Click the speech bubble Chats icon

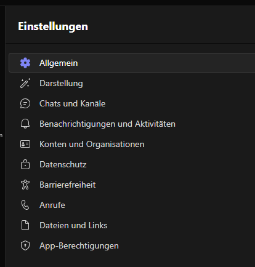pyautogui.click(x=25, y=103)
